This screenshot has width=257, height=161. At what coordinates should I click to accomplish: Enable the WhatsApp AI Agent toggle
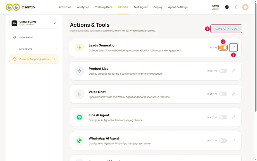[223, 141]
